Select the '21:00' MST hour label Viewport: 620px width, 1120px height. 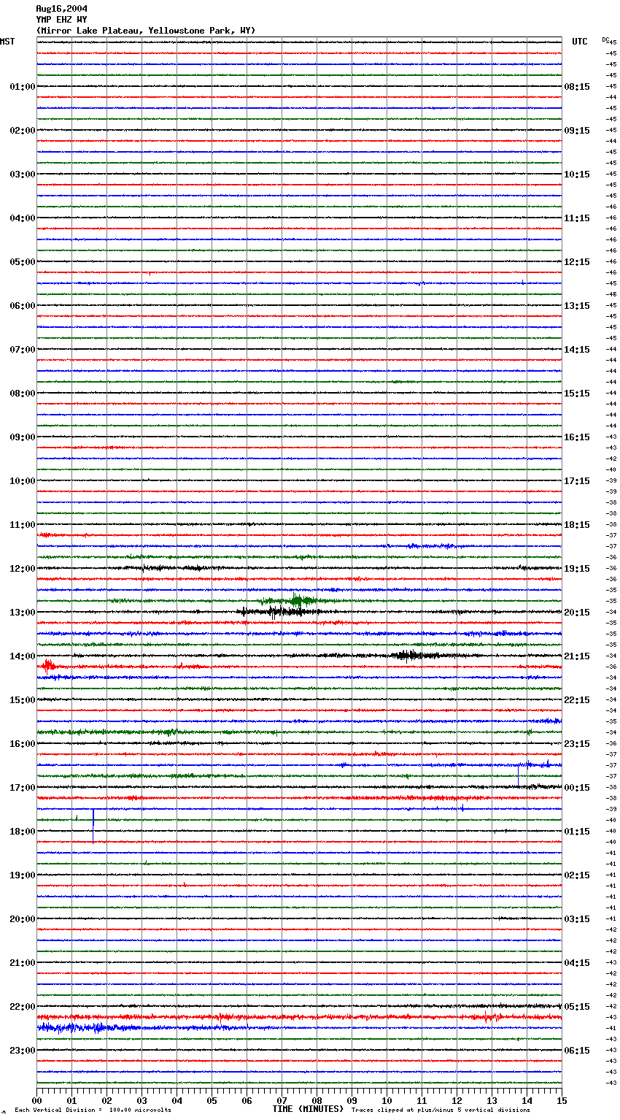(23, 963)
